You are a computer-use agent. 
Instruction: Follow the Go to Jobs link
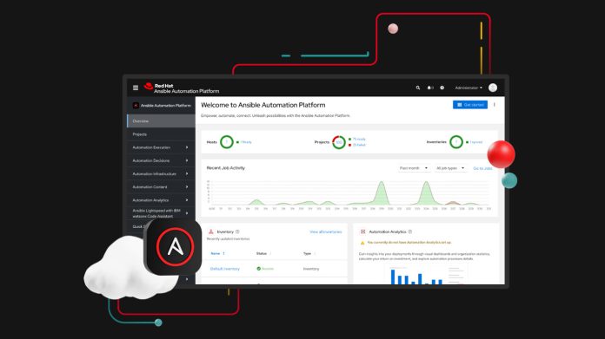482,168
